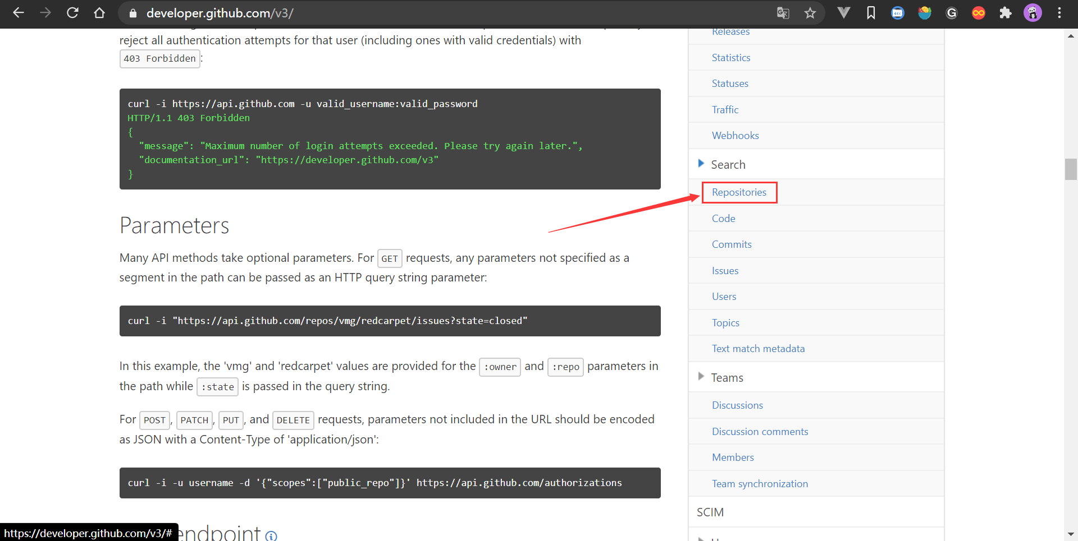View site security padlock information
This screenshot has width=1078, height=541.
click(x=133, y=12)
